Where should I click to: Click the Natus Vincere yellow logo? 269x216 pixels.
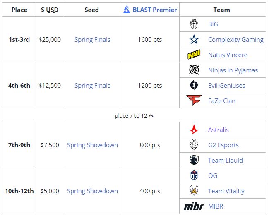(194, 55)
